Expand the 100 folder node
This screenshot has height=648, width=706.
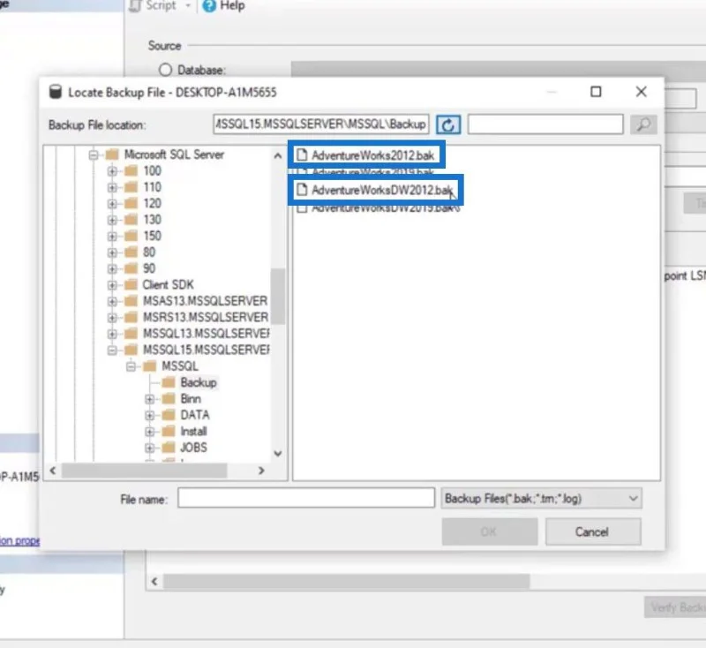[x=112, y=171]
